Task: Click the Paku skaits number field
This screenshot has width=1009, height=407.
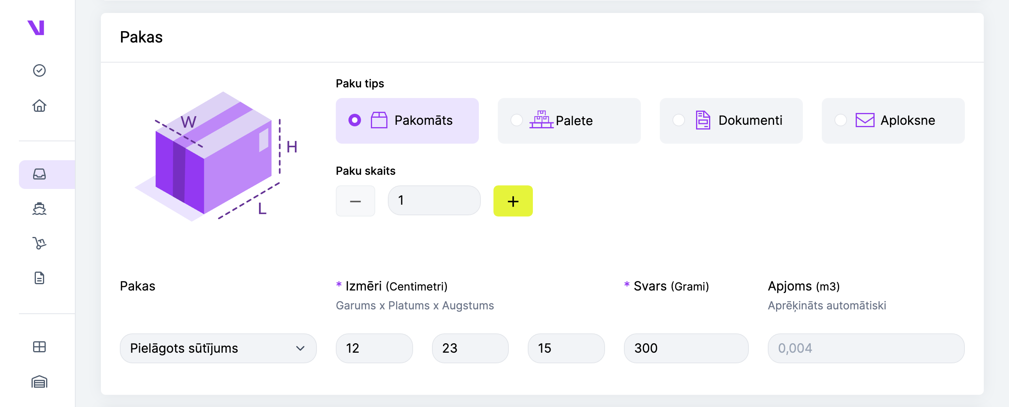Action: pos(434,200)
